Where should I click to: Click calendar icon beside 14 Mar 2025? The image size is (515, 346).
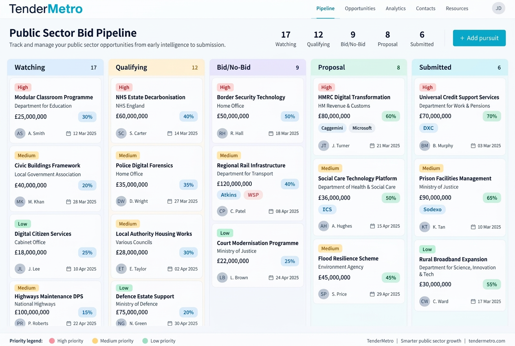click(x=170, y=133)
